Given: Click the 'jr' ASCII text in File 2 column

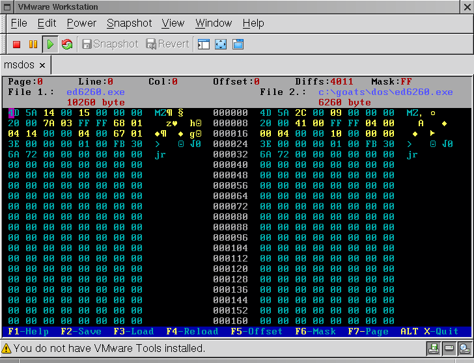Looking at the screenshot, I should pos(412,155).
